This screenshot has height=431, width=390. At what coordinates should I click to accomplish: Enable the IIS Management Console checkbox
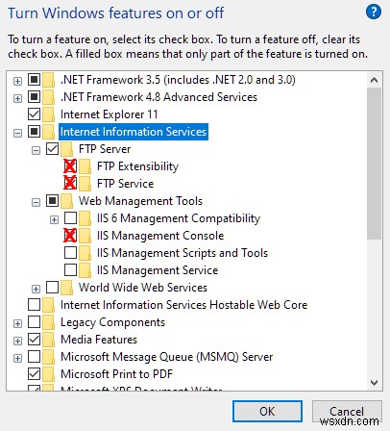tap(70, 236)
